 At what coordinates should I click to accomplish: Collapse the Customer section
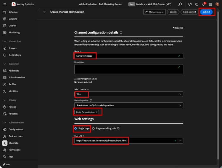pos(5,64)
